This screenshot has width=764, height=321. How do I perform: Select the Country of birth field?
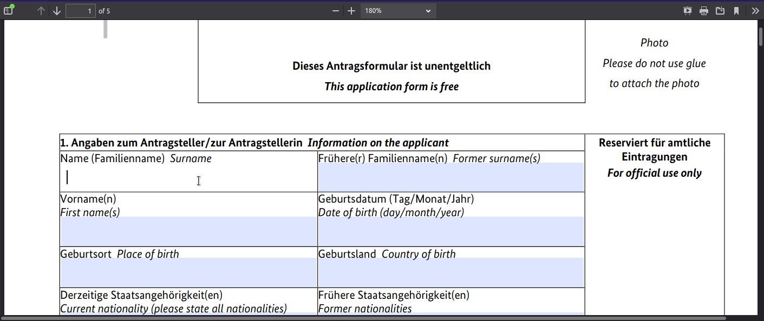point(450,272)
